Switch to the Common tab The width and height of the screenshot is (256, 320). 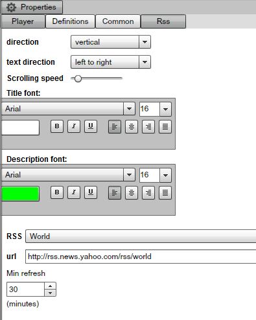pyautogui.click(x=118, y=21)
